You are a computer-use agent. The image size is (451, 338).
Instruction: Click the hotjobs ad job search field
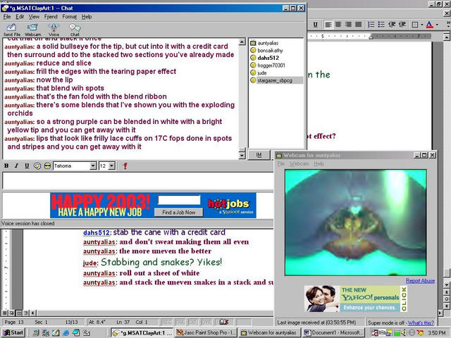[179, 200]
